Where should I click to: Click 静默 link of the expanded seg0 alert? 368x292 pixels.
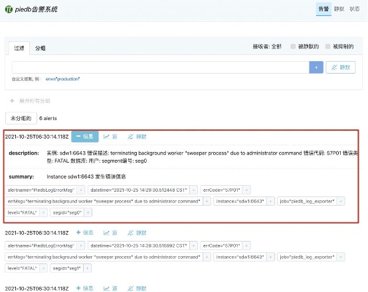pyautogui.click(x=137, y=137)
